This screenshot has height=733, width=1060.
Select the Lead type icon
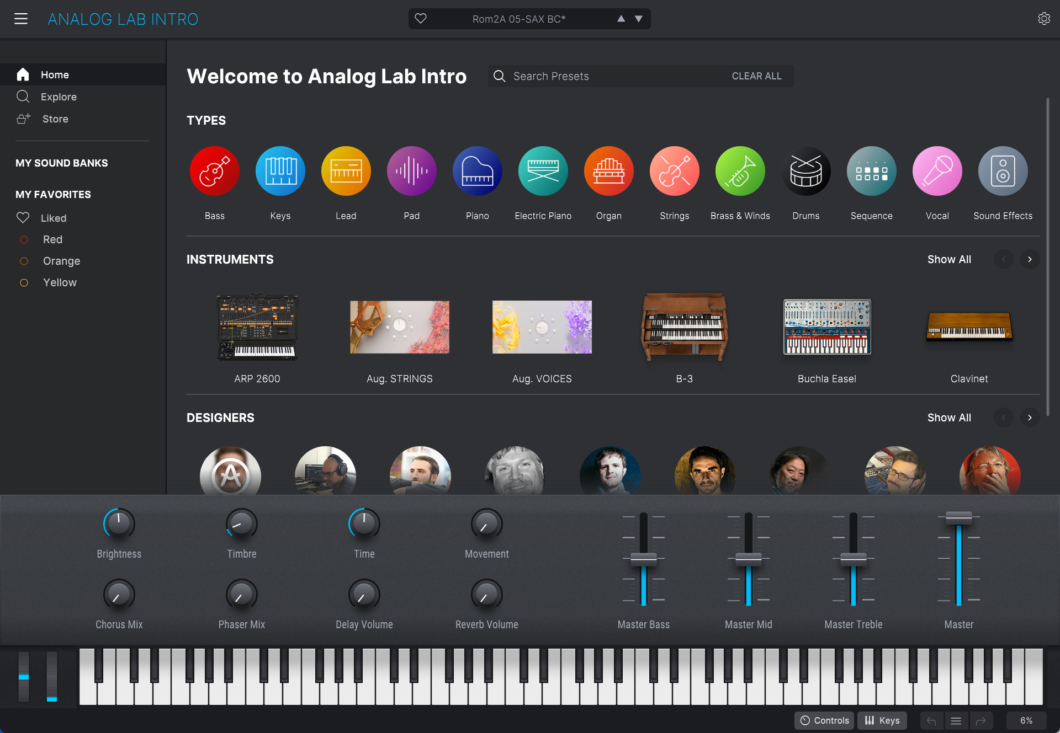(346, 171)
